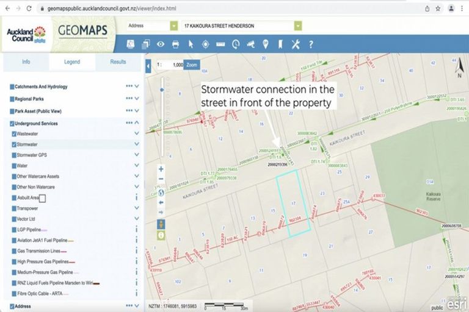Screen dimensions: 469x312
Task: Enable the Water layer checkbox
Action: (x=14, y=165)
